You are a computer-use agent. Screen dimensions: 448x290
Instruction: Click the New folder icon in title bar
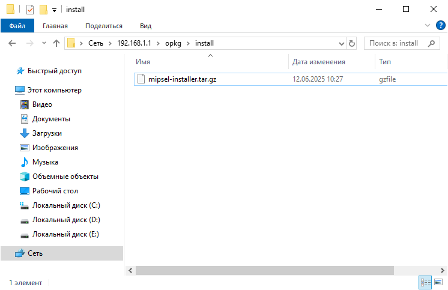pos(43,10)
